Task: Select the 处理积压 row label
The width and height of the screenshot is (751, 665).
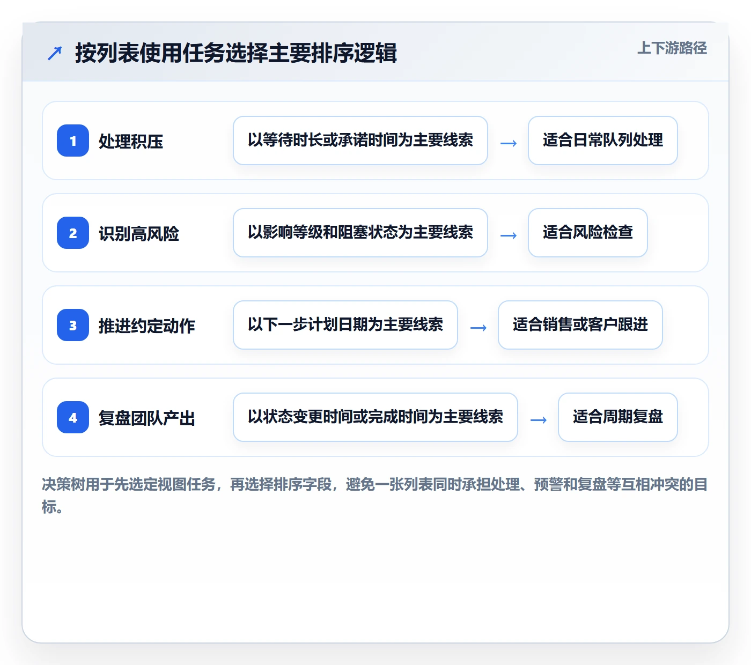Action: point(131,141)
